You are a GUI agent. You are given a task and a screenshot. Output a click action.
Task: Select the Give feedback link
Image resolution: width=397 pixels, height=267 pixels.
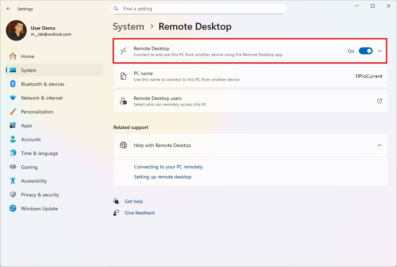click(140, 213)
